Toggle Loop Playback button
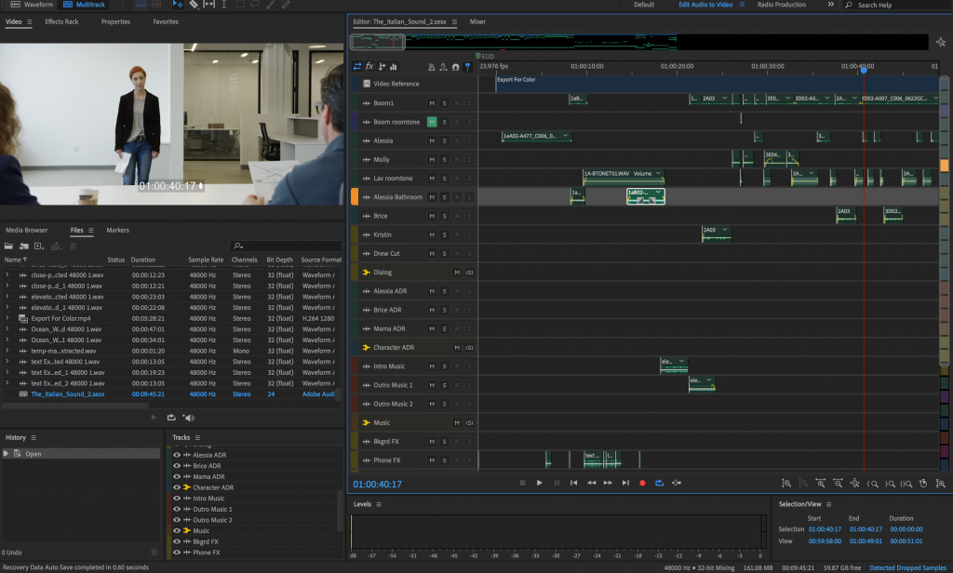The width and height of the screenshot is (953, 573). [660, 483]
